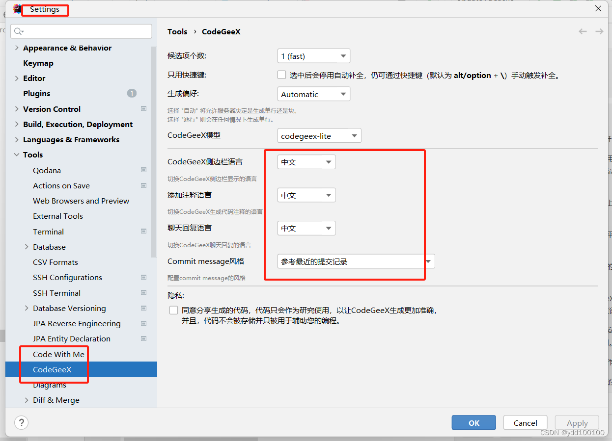
Task: Open JPA Reverse Engineering settings
Action: click(x=77, y=323)
